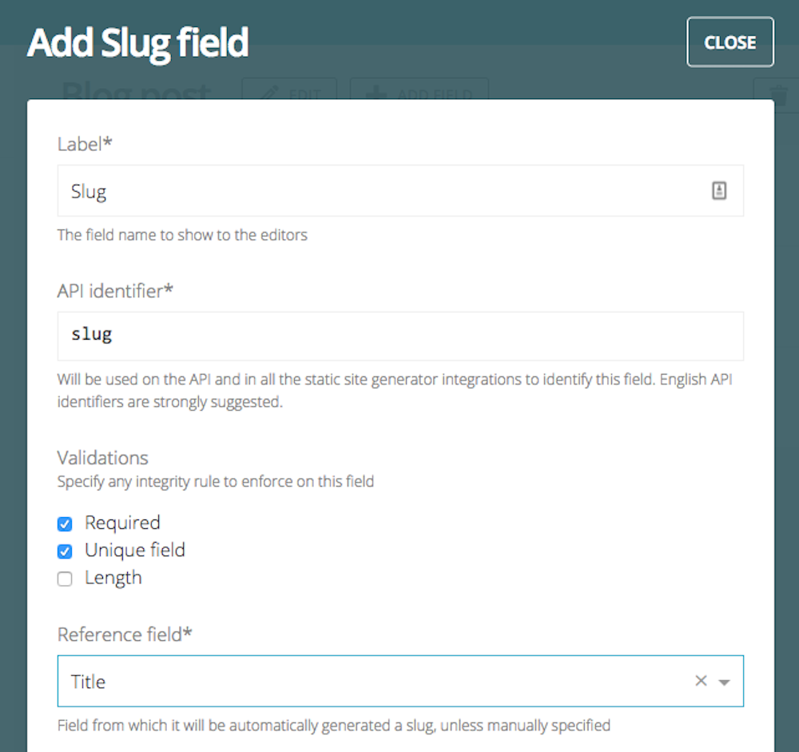Close the Add Slug field dialog
This screenshot has height=752, width=799.
pos(730,42)
